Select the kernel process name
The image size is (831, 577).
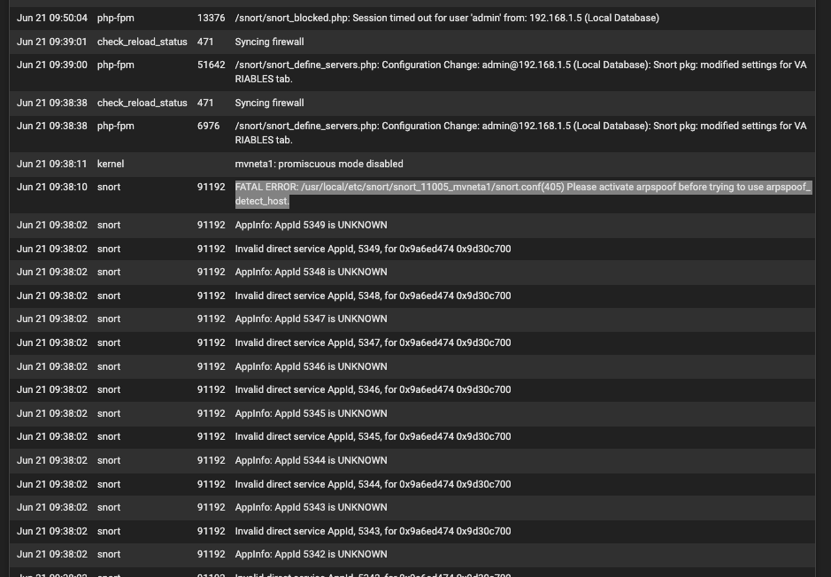click(x=111, y=165)
